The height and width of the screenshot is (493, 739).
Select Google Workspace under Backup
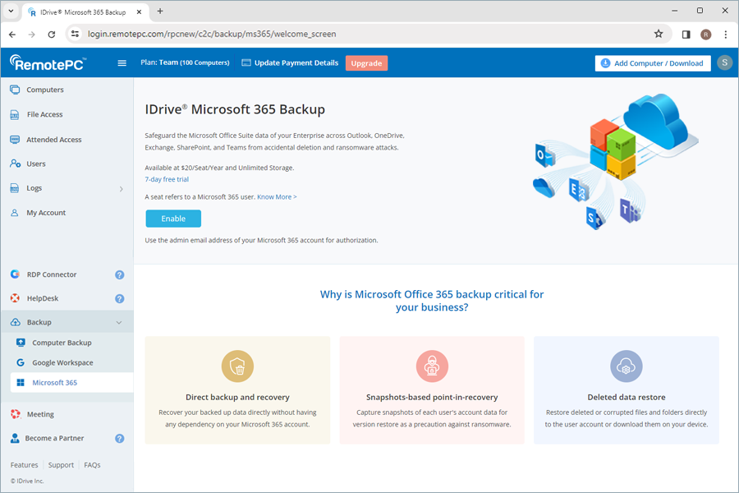click(62, 362)
